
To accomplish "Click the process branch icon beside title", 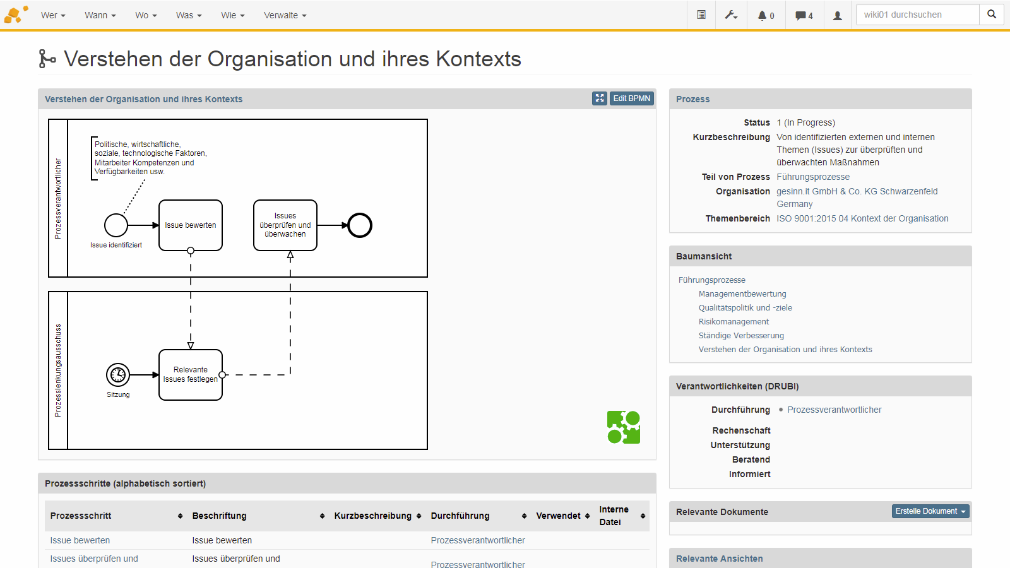I will tap(47, 59).
